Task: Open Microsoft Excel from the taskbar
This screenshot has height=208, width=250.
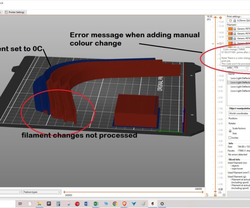Action: click(x=96, y=203)
